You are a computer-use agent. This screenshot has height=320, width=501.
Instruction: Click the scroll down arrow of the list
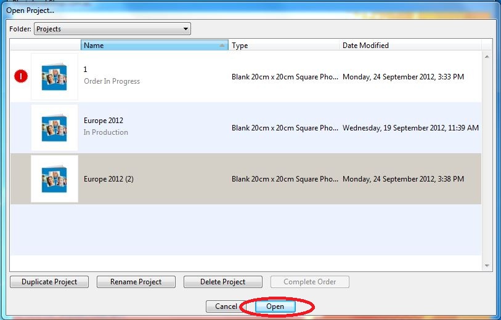[x=487, y=265]
